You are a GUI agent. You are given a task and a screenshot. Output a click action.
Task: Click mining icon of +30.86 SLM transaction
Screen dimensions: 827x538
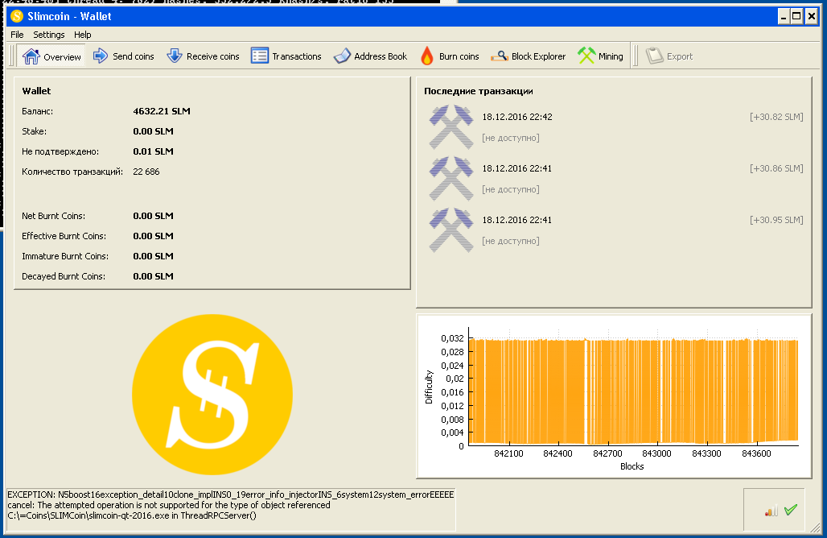click(451, 179)
